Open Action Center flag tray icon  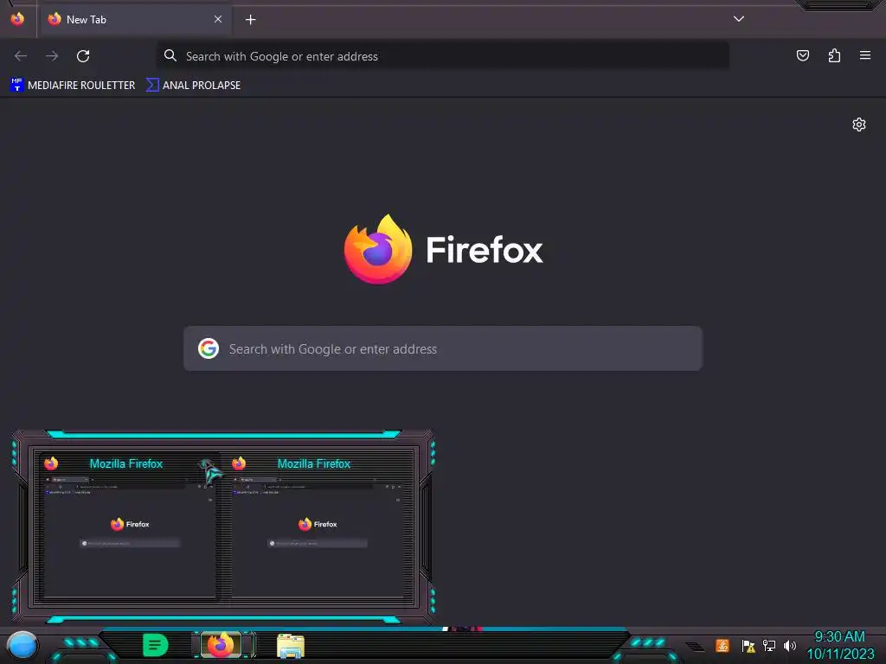pos(748,646)
